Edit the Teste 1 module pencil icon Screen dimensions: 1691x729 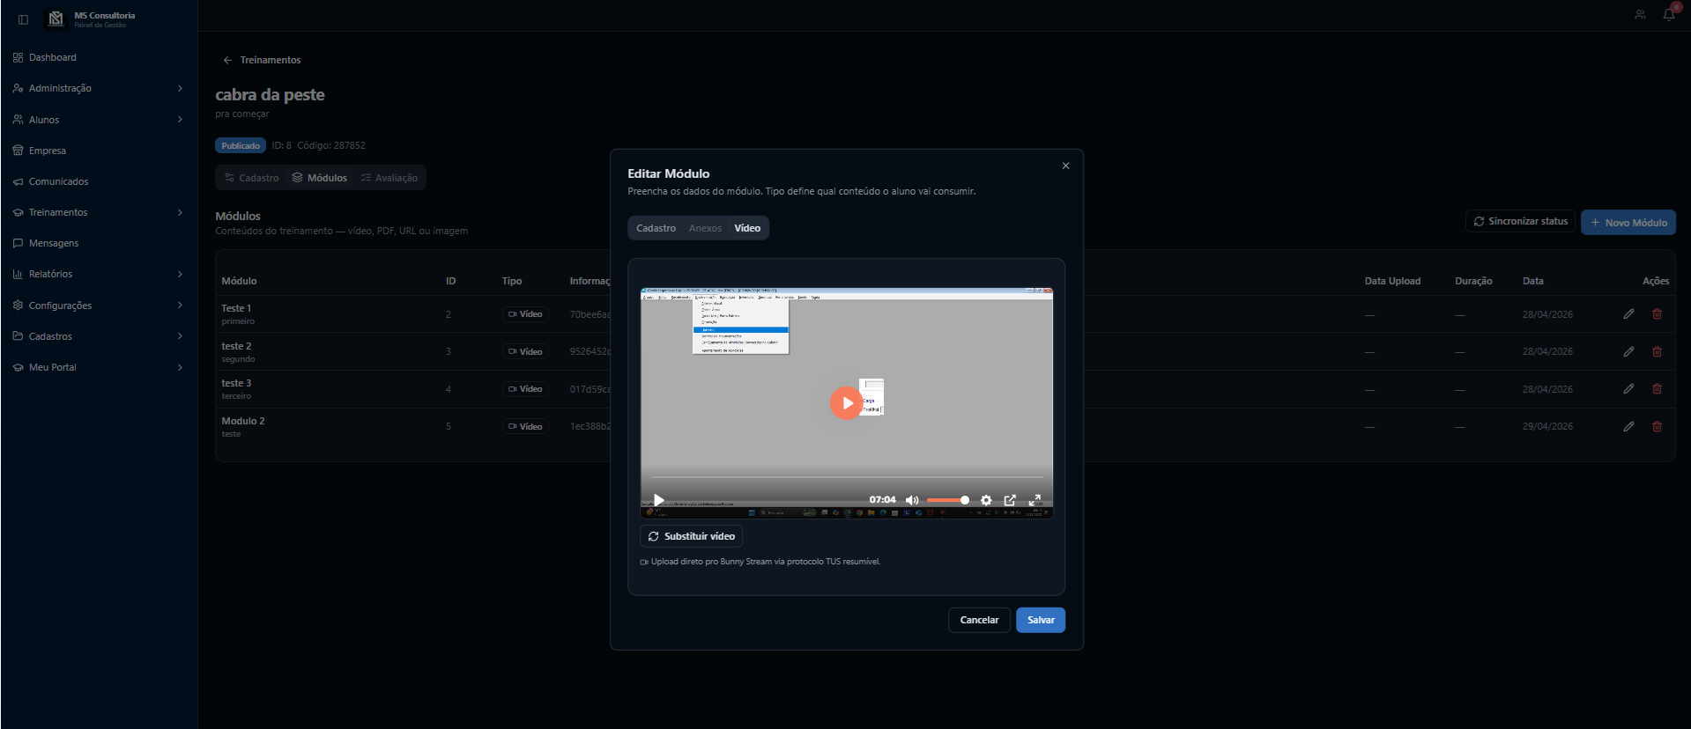pos(1628,314)
